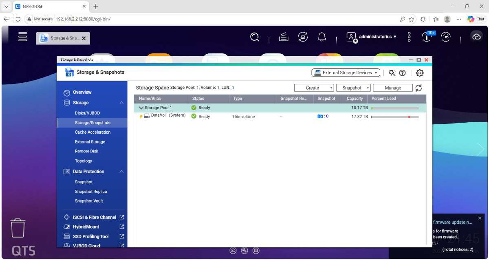Refresh the Storage Space list
Screen dimensions: 489x260
[x=419, y=88]
